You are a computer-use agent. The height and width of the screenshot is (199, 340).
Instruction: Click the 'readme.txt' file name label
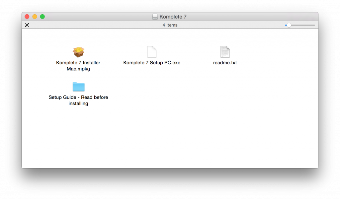click(225, 63)
